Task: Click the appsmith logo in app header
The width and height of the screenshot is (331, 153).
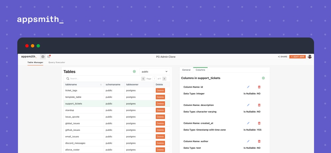Action: tap(29, 56)
